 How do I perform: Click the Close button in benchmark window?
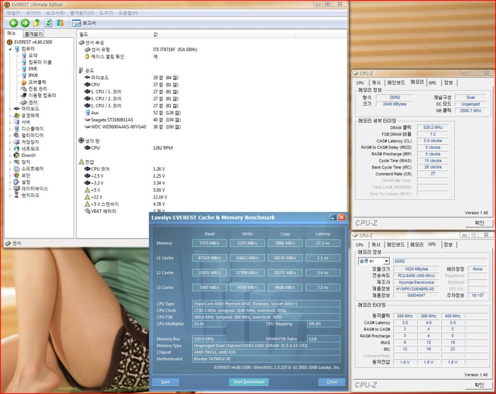coord(331,382)
